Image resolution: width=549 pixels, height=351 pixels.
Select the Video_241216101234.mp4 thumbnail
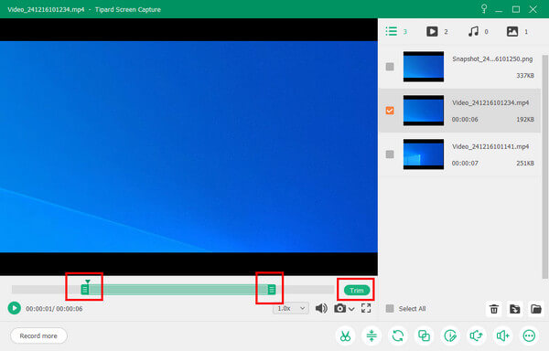(424, 111)
